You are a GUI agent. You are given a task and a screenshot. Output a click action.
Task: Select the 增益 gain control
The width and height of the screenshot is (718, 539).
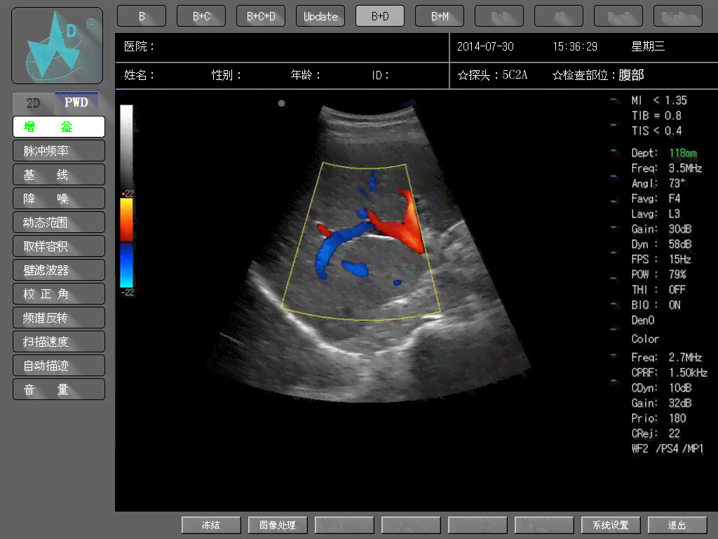pyautogui.click(x=59, y=126)
